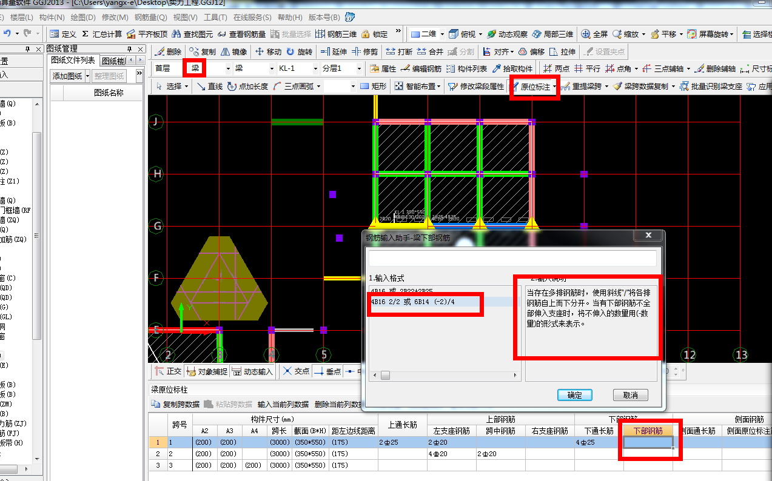Viewport: 772px width, 481px height.
Task: Click the 锁定 lock icon
Action: 375,34
